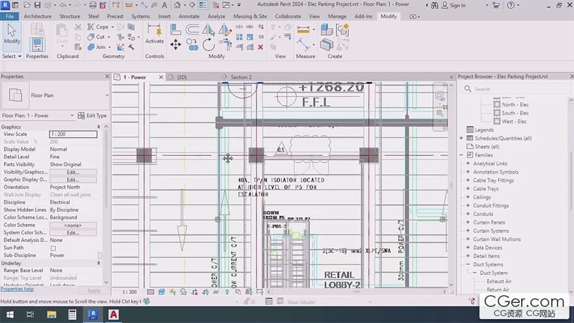Click the red Delete X icon
This screenshot has height=323, width=574.
tap(260, 47)
